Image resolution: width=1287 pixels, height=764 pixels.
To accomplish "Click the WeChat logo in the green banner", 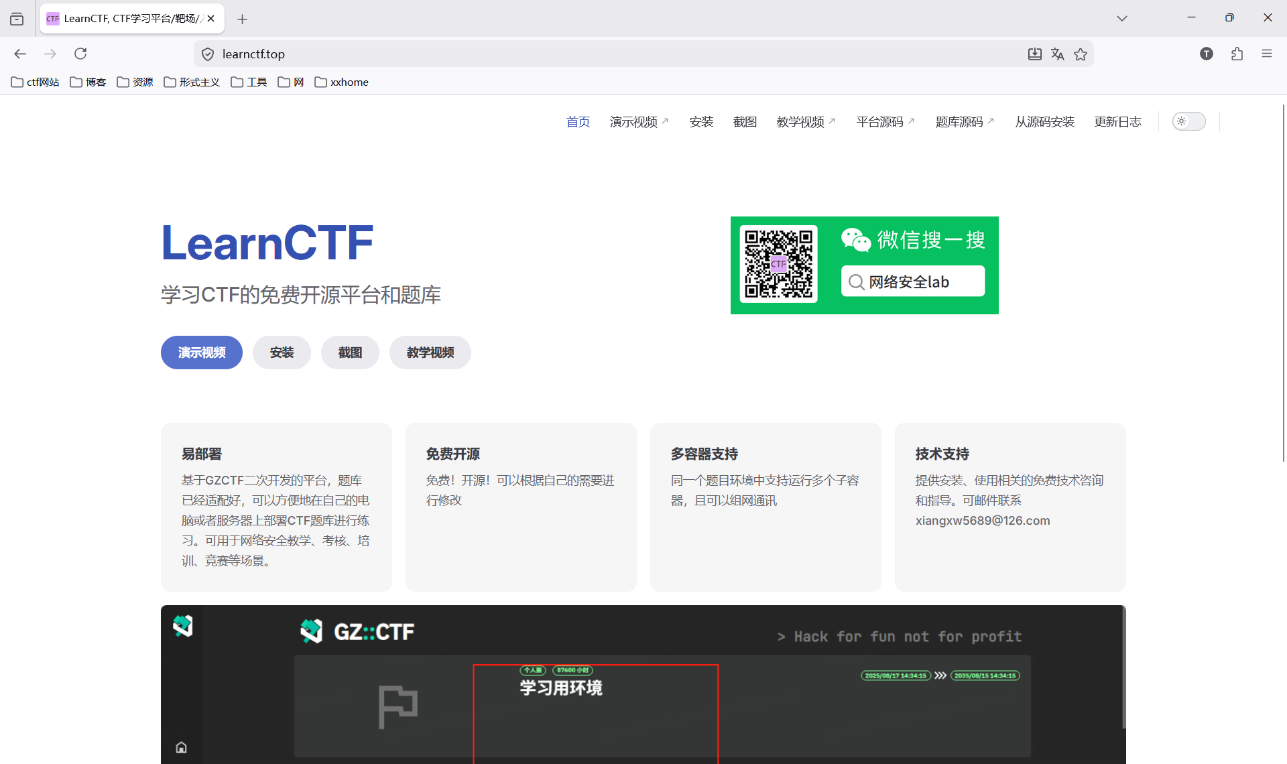I will point(856,239).
